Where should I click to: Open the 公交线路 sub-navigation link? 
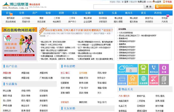26,18
